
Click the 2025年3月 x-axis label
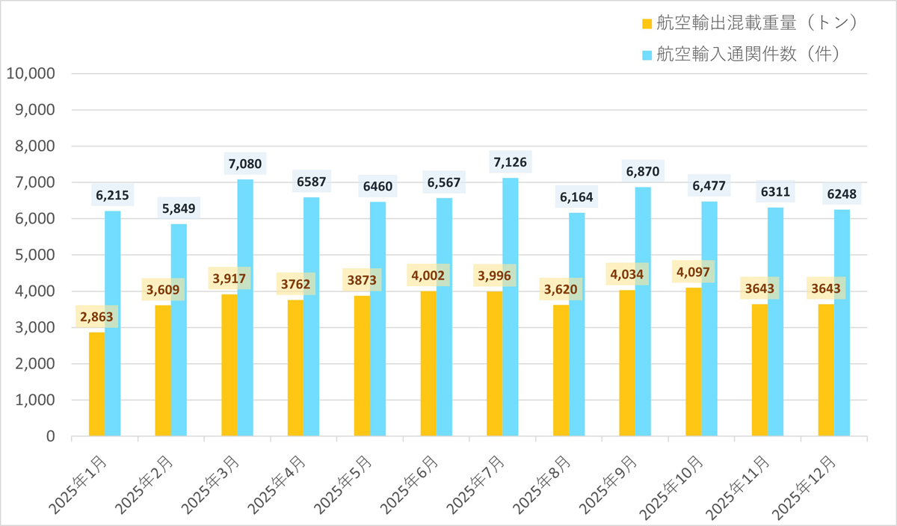pos(211,483)
